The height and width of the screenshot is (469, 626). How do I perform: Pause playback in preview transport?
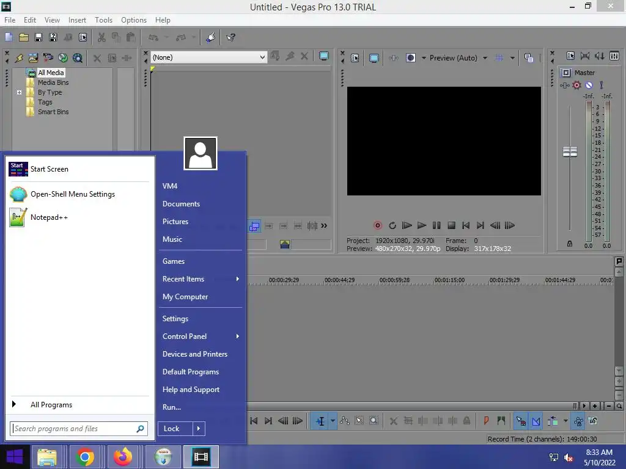click(436, 225)
